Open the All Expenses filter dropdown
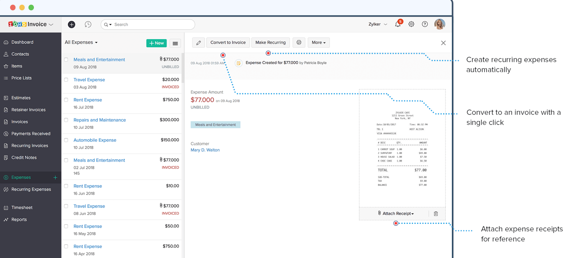This screenshot has width=564, height=258. pyautogui.click(x=81, y=42)
